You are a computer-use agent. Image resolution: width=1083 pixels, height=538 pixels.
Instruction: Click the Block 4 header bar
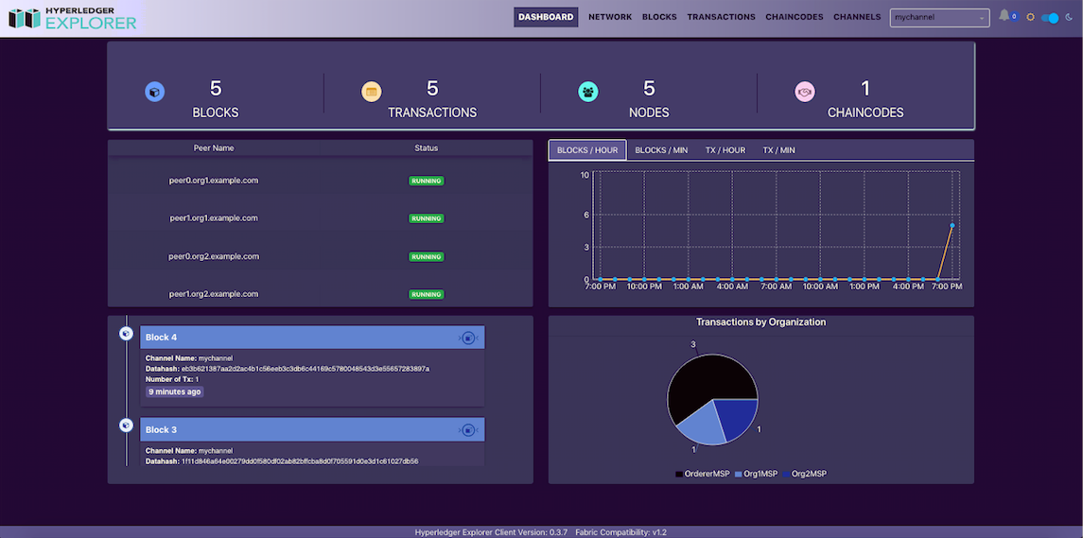pyautogui.click(x=312, y=338)
